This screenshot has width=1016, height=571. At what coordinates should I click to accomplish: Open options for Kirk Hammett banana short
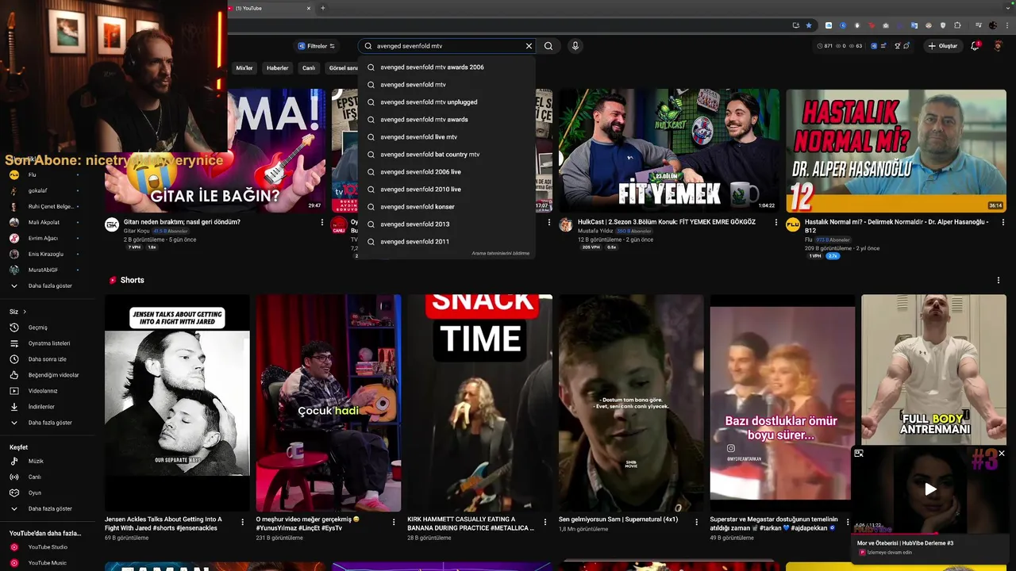(x=545, y=522)
